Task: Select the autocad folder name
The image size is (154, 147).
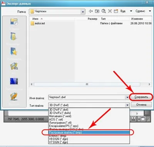Action: [x=40, y=23]
